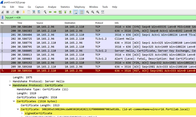
Task: Restart the current capture
Action: [x=13, y=12]
